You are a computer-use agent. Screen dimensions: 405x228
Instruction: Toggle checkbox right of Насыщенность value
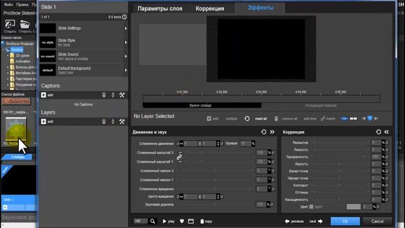point(387,199)
